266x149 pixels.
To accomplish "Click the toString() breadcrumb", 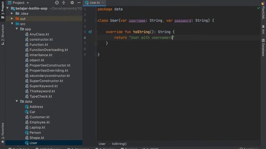I will pos(119,144).
